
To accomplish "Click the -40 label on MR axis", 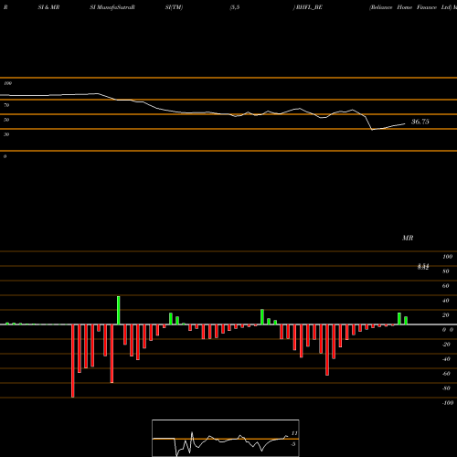I will (x=446, y=359).
